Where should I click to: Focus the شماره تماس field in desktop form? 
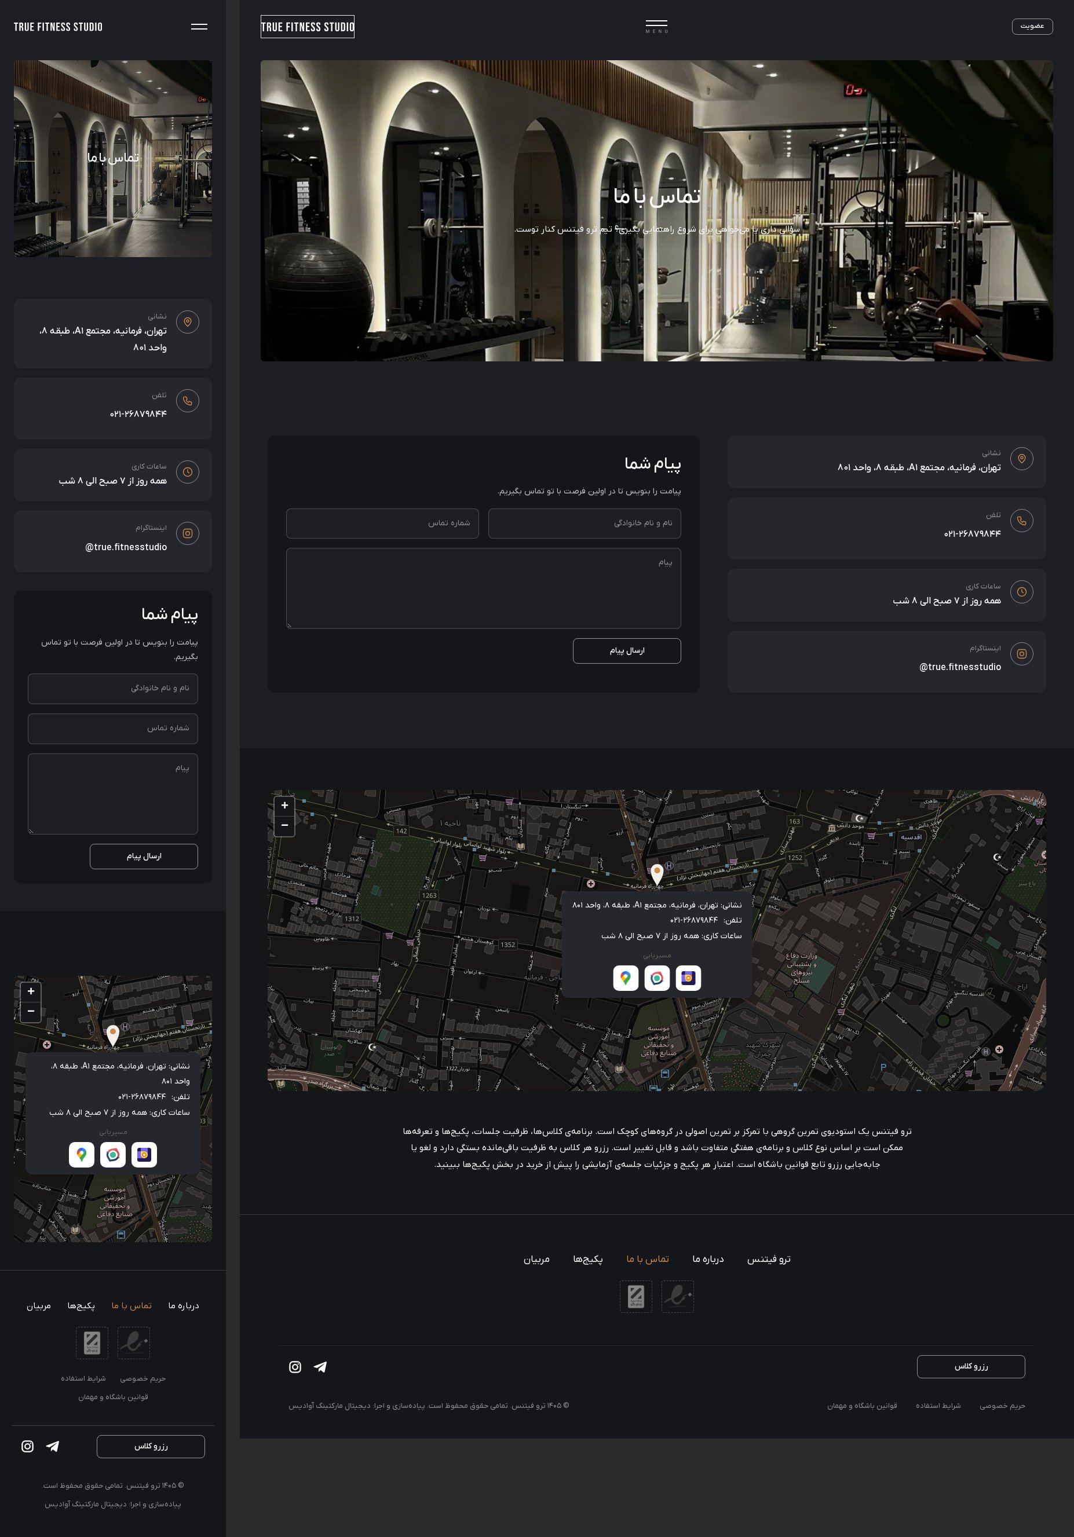(x=382, y=523)
